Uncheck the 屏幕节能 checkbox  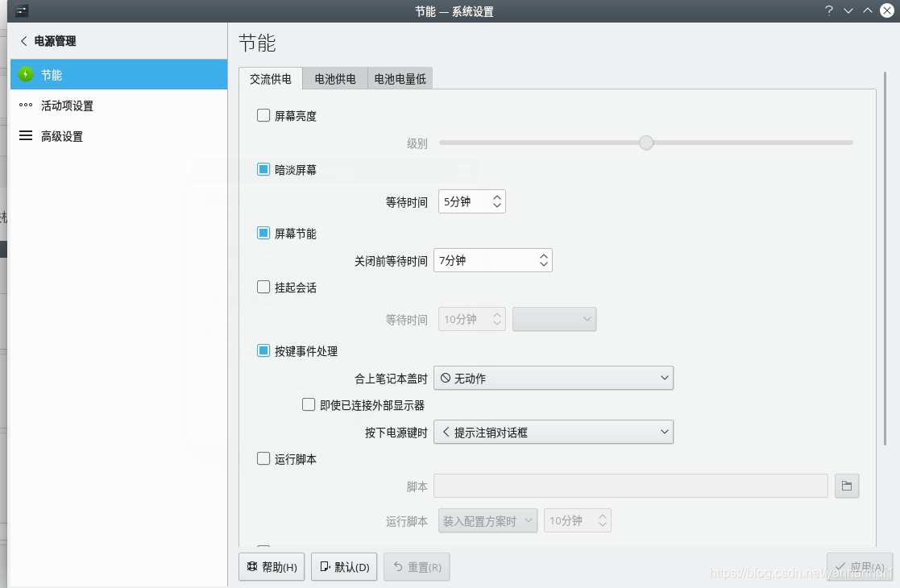pos(263,233)
